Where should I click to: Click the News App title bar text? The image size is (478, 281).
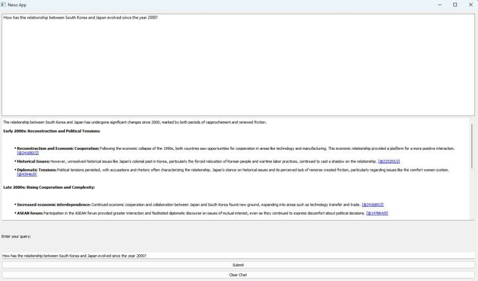[17, 5]
